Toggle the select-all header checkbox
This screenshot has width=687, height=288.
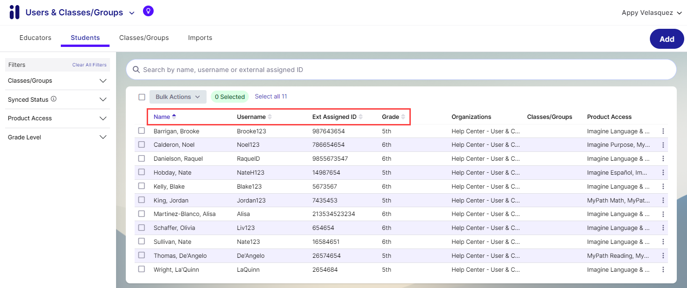point(142,97)
